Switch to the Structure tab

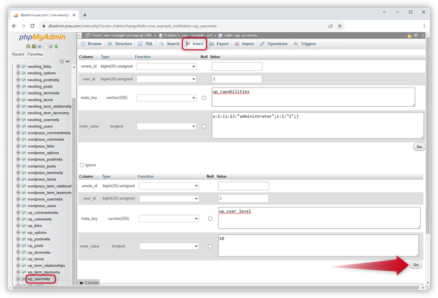point(120,44)
